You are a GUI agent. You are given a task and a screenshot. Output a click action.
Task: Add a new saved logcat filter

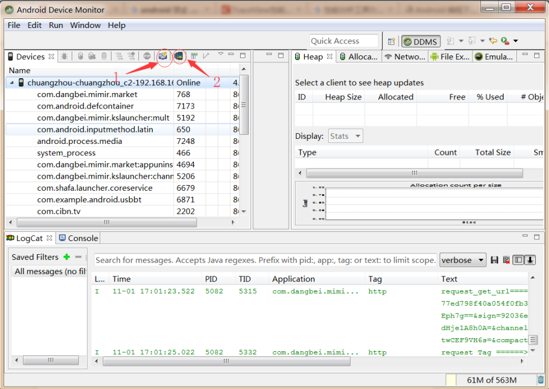(x=66, y=257)
